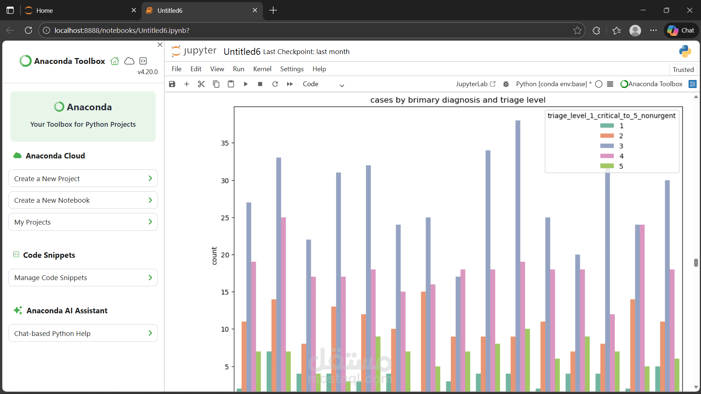Expand the Create a New Notebook chevron
This screenshot has width=701, height=394.
pos(150,200)
